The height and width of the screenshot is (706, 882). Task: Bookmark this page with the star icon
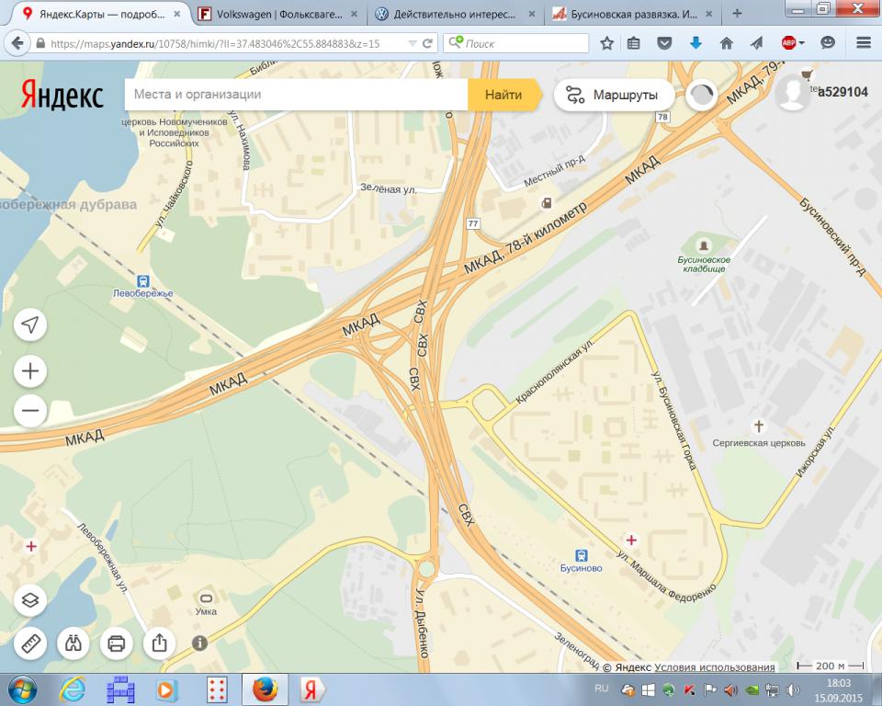606,43
